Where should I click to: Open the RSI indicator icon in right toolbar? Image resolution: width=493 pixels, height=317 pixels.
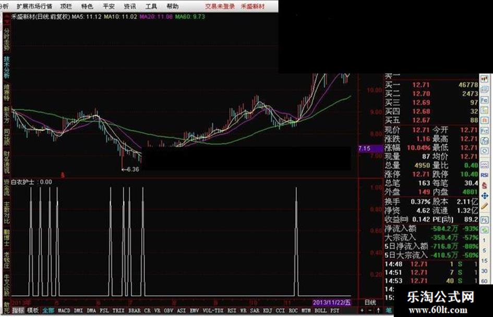click(x=485, y=175)
